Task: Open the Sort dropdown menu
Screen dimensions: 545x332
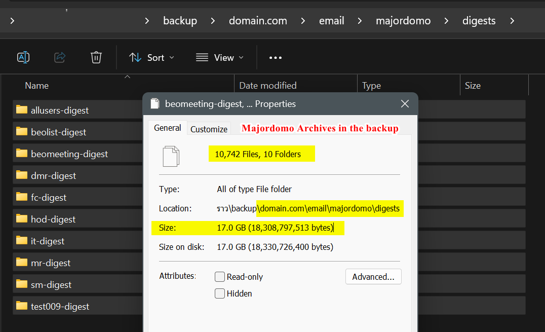Action: [151, 57]
